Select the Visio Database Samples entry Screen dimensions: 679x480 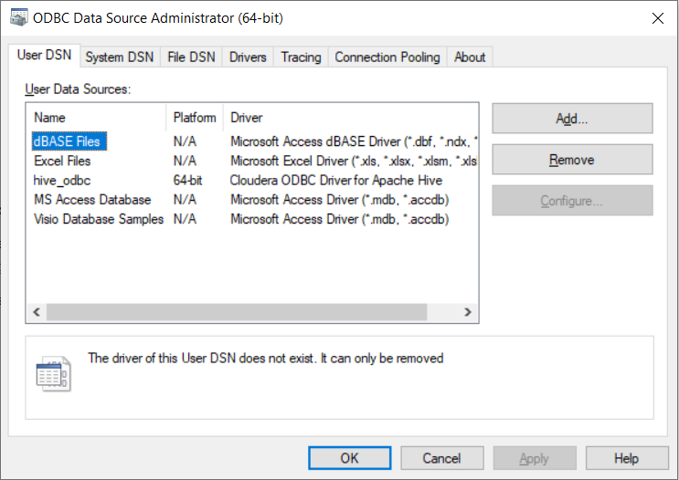(x=99, y=219)
